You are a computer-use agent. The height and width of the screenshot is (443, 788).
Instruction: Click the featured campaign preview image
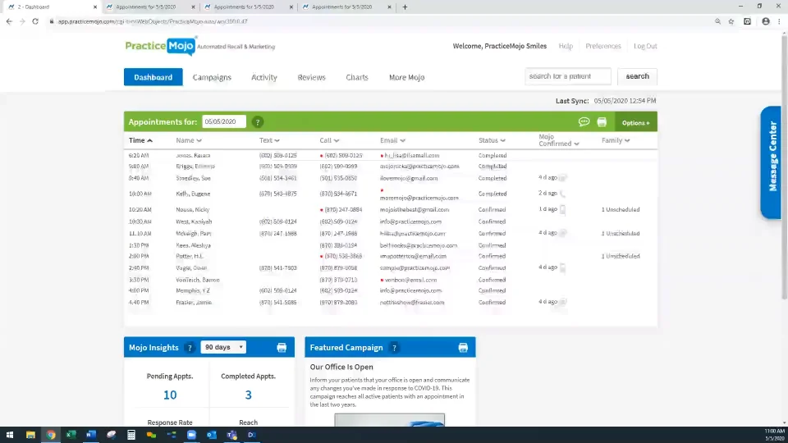[389, 420]
